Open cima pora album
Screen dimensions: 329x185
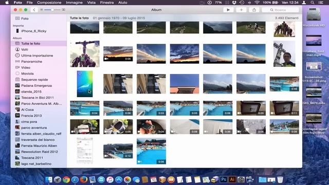[29, 122]
